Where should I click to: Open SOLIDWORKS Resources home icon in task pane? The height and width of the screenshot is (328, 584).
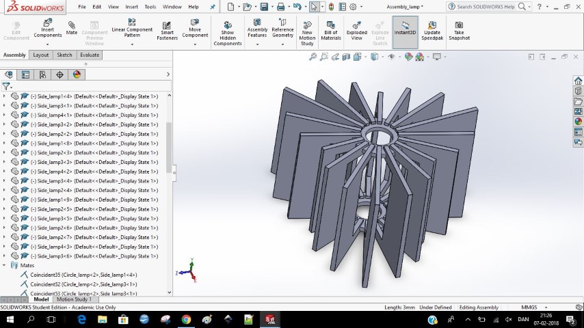[x=578, y=81]
